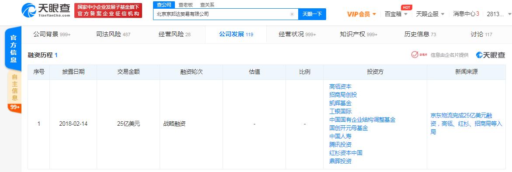Viewport: 512px width, 172px height.
Task: Open 消息中心 notifications
Action: pos(466,14)
